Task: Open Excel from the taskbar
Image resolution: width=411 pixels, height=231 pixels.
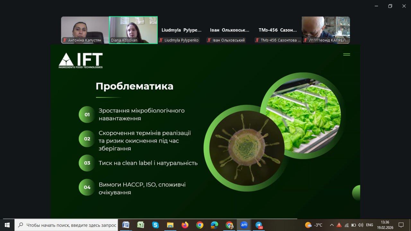Action: (x=141, y=225)
